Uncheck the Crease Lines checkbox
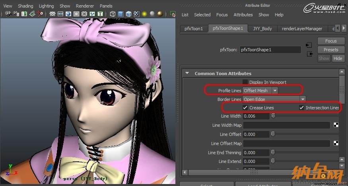348x186 pixels. click(x=245, y=108)
